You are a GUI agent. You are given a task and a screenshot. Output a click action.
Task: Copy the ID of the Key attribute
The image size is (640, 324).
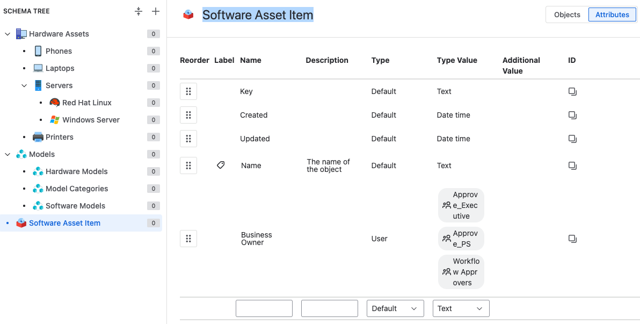(x=572, y=92)
